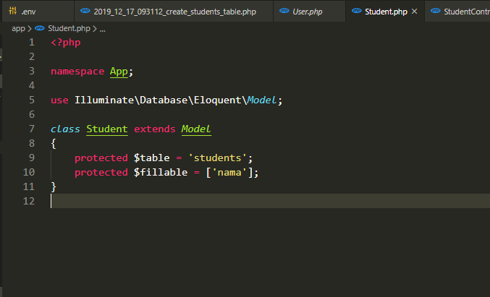Image resolution: width=490 pixels, height=297 pixels.
Task: Click line number 10 in the gutter
Action: tap(29, 172)
